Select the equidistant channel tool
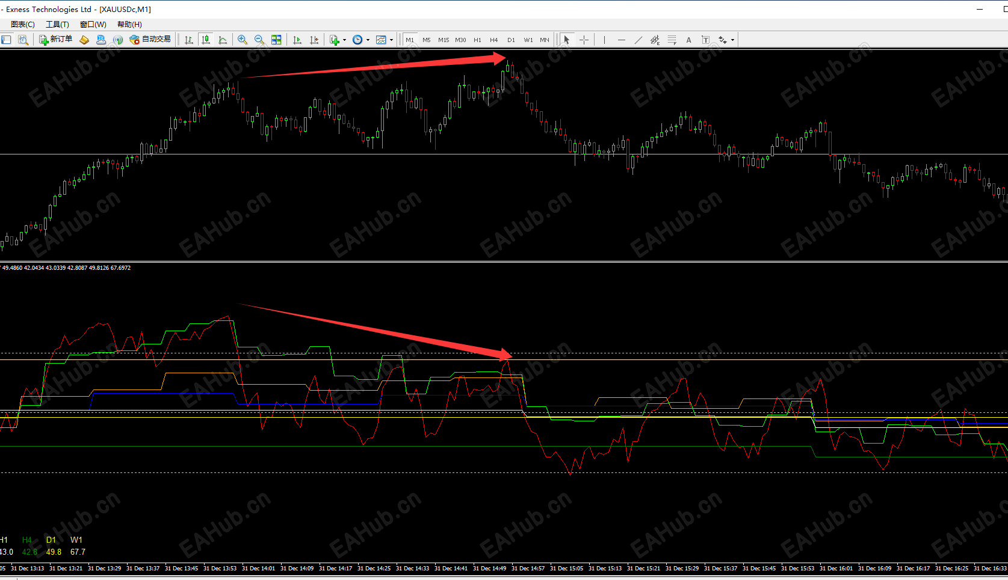 (655, 40)
